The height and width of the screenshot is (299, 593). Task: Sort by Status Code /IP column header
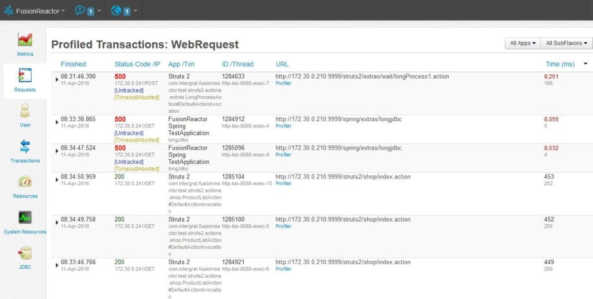point(137,64)
